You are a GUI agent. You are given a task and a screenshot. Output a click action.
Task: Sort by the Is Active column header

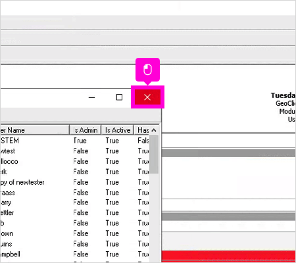(118, 130)
